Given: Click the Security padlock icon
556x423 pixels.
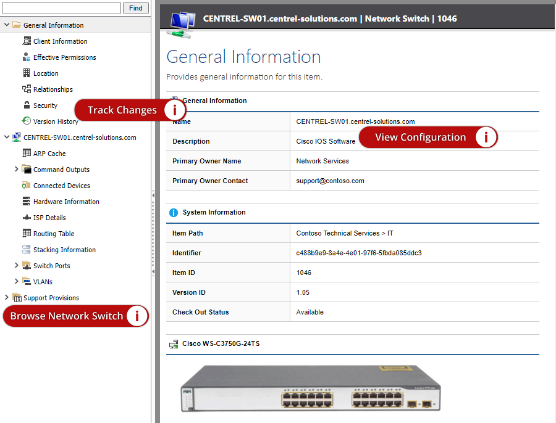Looking at the screenshot, I should coord(27,105).
